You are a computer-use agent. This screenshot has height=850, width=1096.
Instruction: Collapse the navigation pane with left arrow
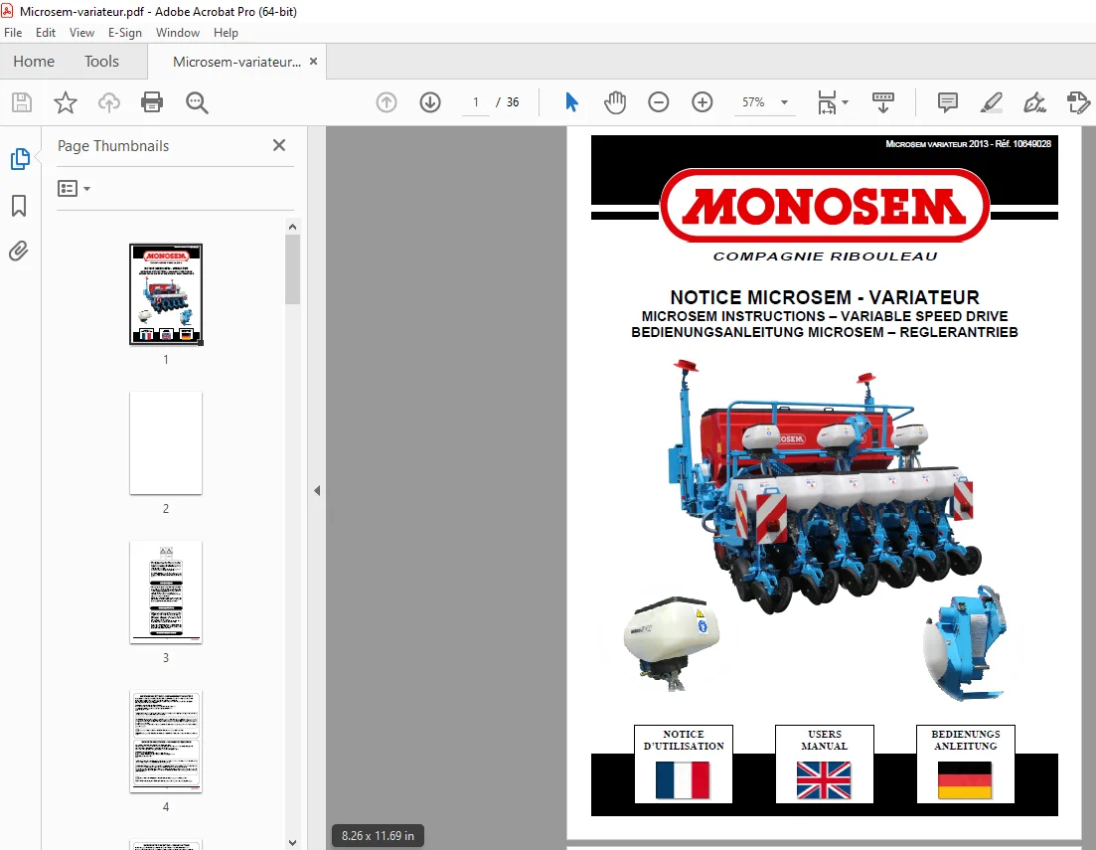click(317, 490)
